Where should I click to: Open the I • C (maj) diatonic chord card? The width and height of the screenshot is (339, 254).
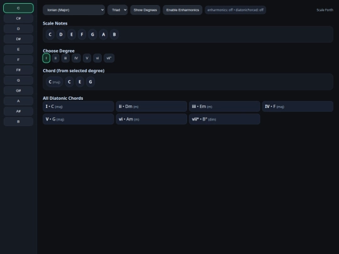pyautogui.click(x=78, y=107)
